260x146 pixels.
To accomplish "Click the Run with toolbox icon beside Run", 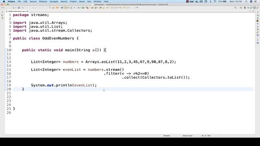I will pyautogui.click(x=87, y=8).
